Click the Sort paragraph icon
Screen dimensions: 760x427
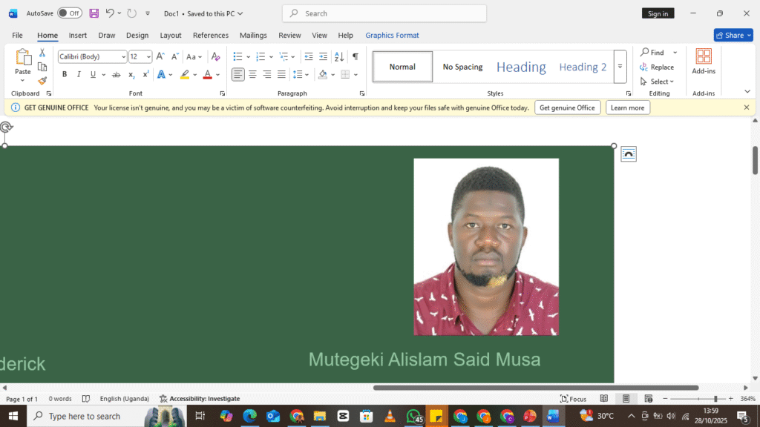click(339, 56)
